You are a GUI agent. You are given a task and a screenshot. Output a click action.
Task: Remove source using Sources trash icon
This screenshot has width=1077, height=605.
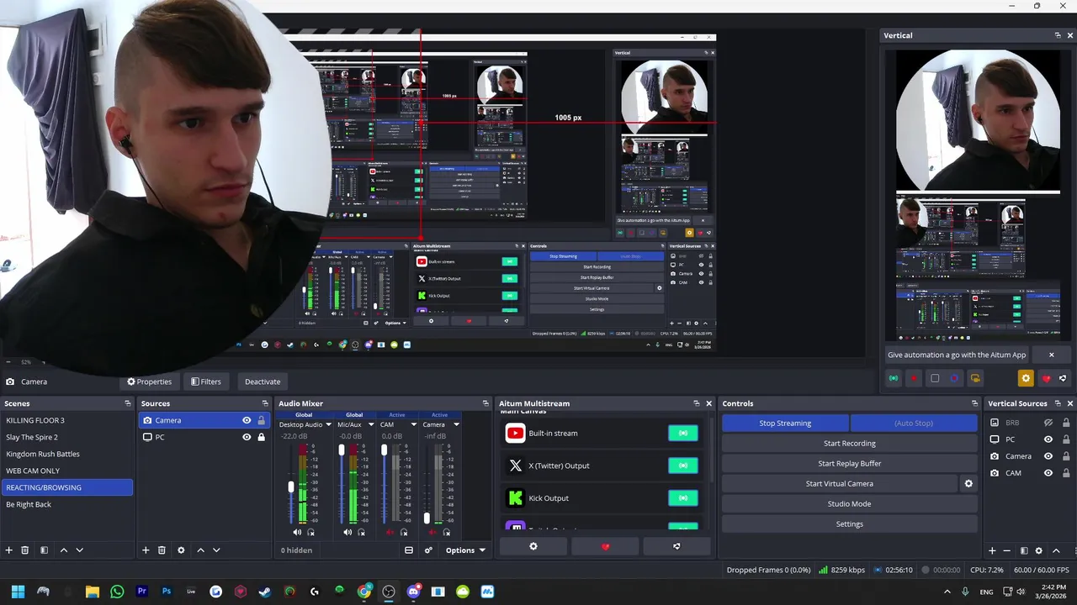[162, 550]
